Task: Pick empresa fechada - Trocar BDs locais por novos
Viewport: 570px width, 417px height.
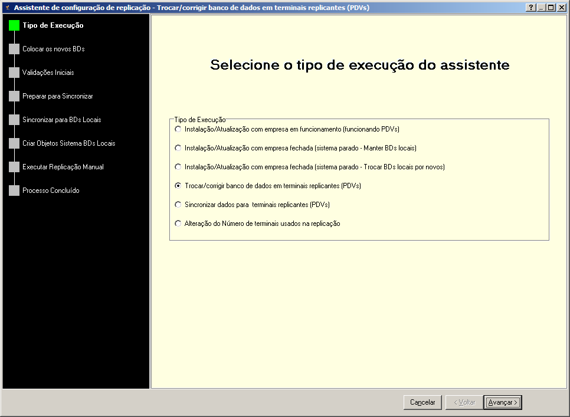Action: pyautogui.click(x=178, y=167)
